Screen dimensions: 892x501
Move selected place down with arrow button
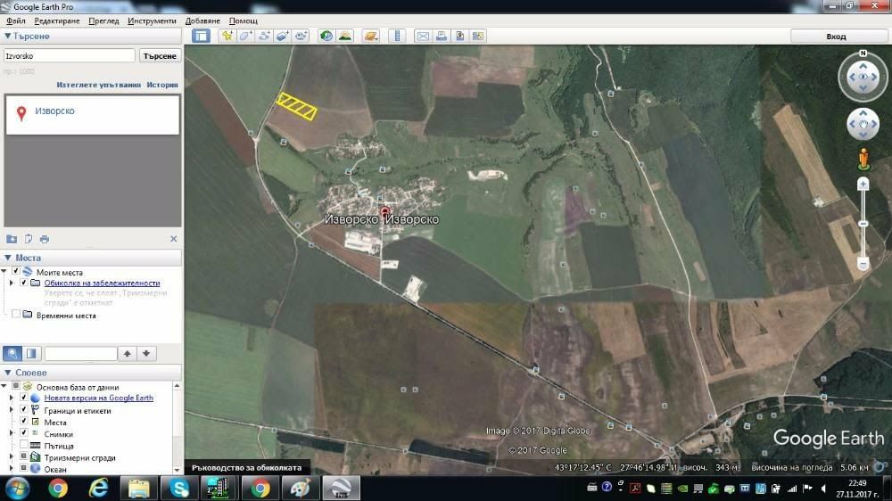tap(146, 353)
